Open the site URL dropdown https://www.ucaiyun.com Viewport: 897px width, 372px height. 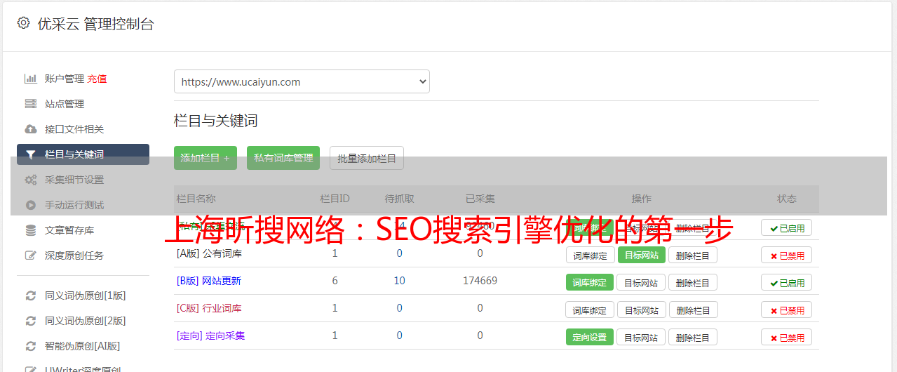[x=302, y=81]
